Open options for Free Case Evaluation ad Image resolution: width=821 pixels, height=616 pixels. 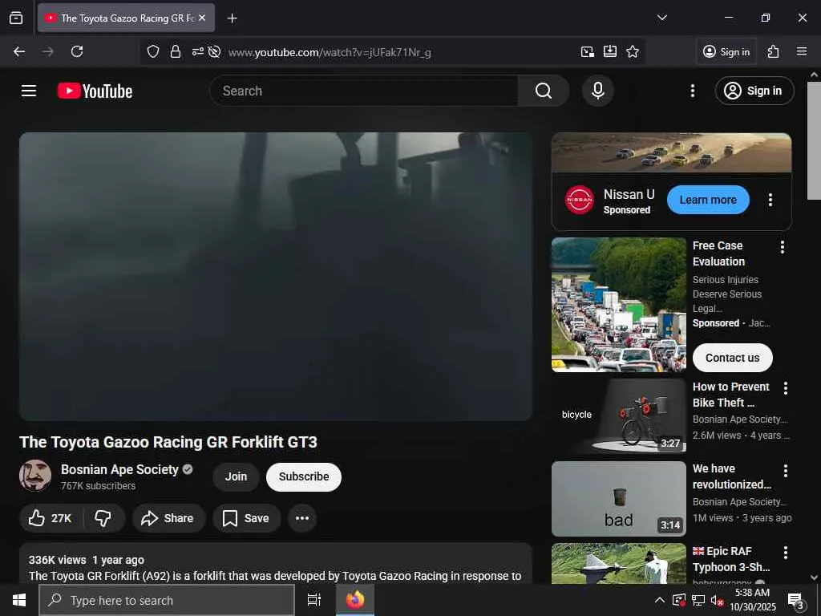tap(783, 247)
